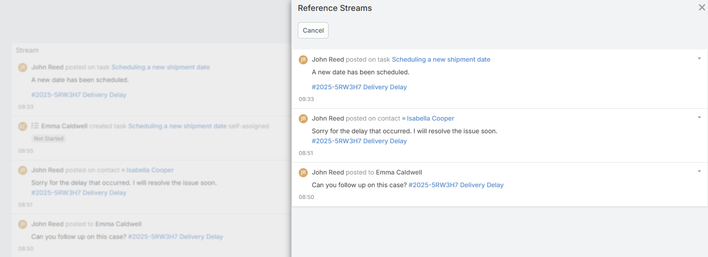
Task: Open dropdown arrow on the 08:50 reference post
Action: click(699, 171)
